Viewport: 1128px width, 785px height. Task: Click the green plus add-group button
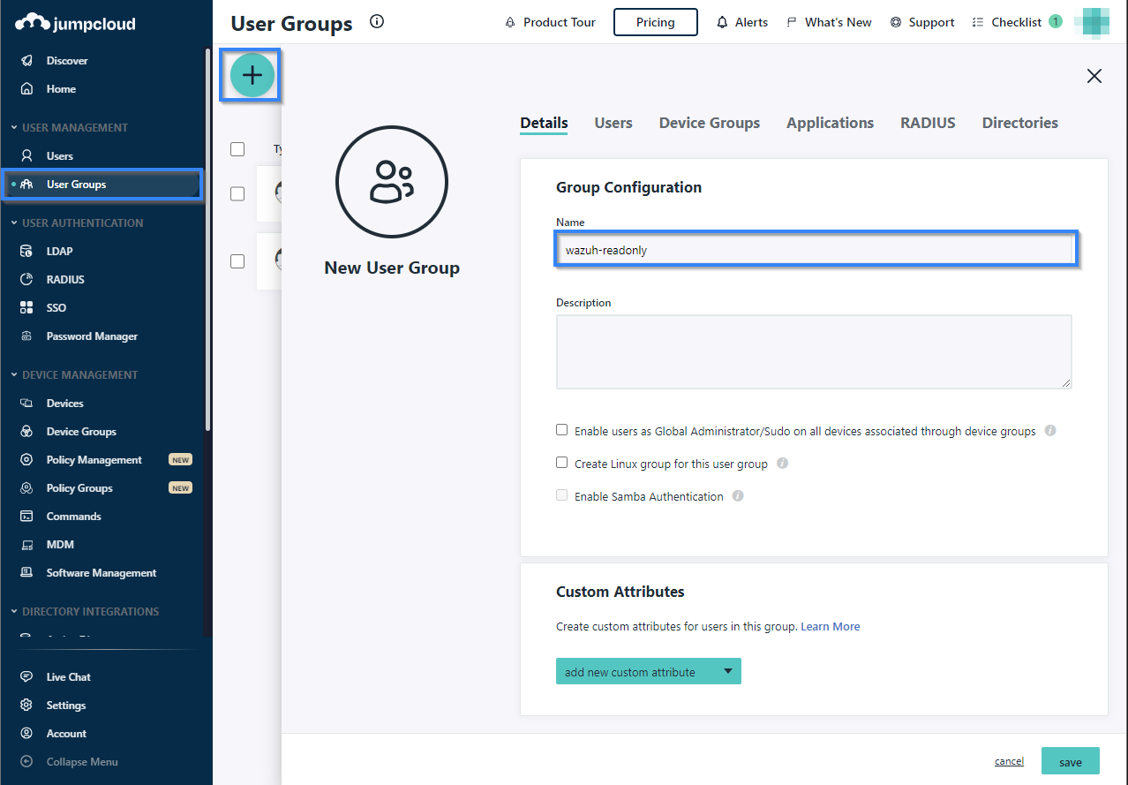tap(252, 75)
